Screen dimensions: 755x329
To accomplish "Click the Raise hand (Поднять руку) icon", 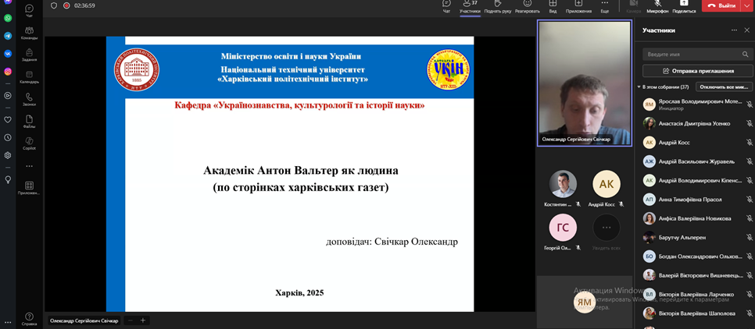I will (497, 5).
